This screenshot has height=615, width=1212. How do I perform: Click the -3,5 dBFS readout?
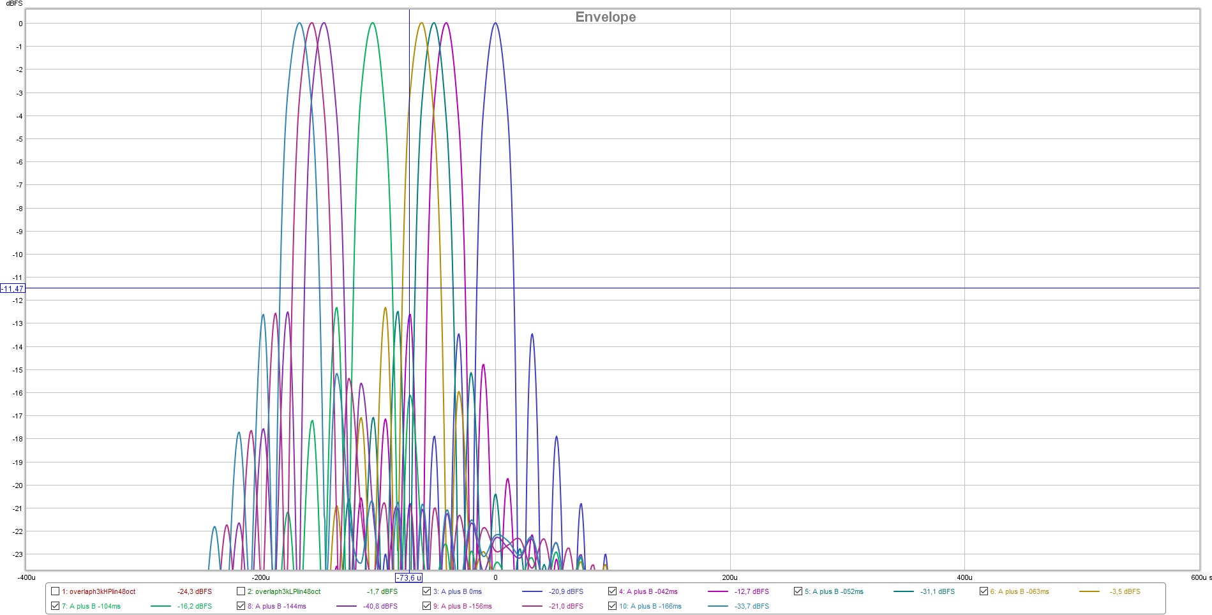(1125, 592)
